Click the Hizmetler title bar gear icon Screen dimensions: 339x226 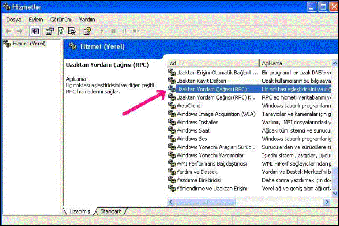(x=7, y=7)
